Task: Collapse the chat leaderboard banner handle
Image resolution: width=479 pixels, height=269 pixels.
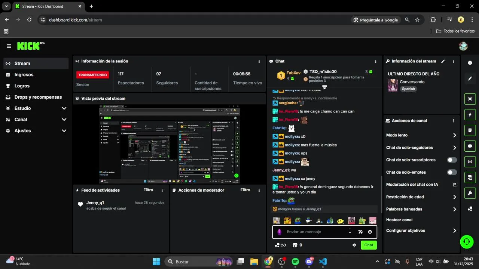Action: [x=324, y=87]
